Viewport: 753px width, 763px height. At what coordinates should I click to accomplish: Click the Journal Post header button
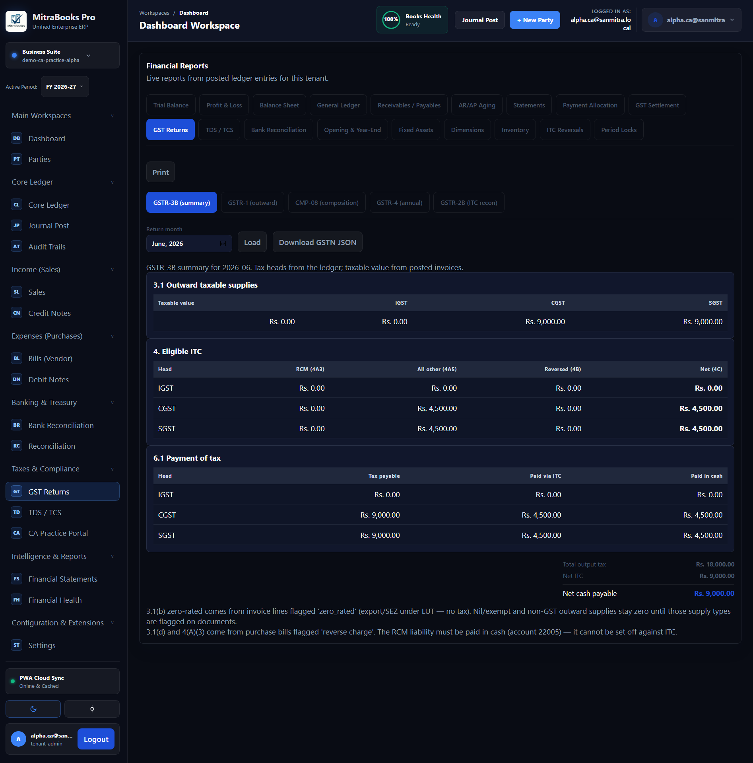(x=479, y=20)
